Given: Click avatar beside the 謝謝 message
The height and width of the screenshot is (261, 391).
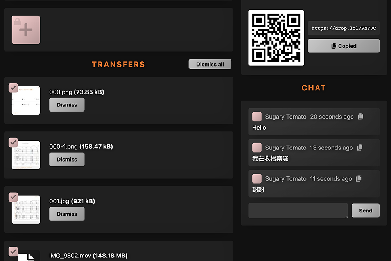Looking at the screenshot, I should point(256,179).
